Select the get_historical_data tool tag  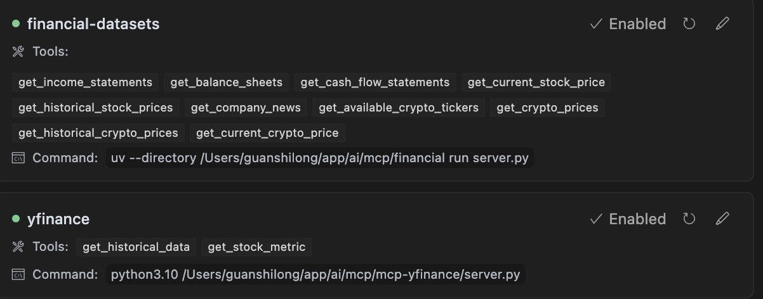(136, 247)
